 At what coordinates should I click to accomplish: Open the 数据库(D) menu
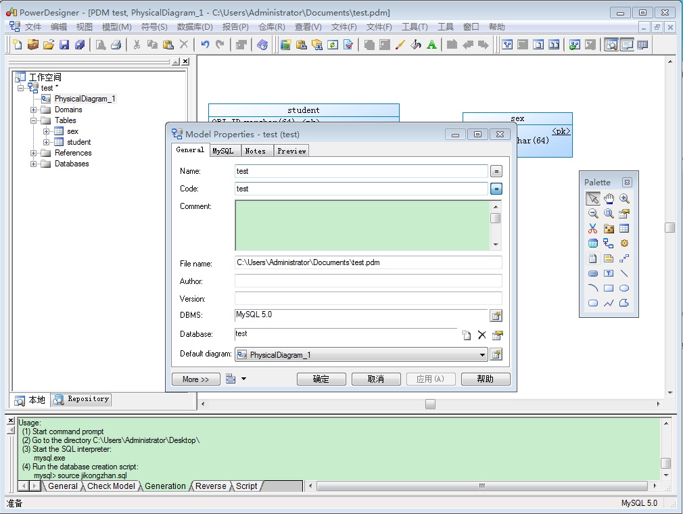(x=195, y=27)
